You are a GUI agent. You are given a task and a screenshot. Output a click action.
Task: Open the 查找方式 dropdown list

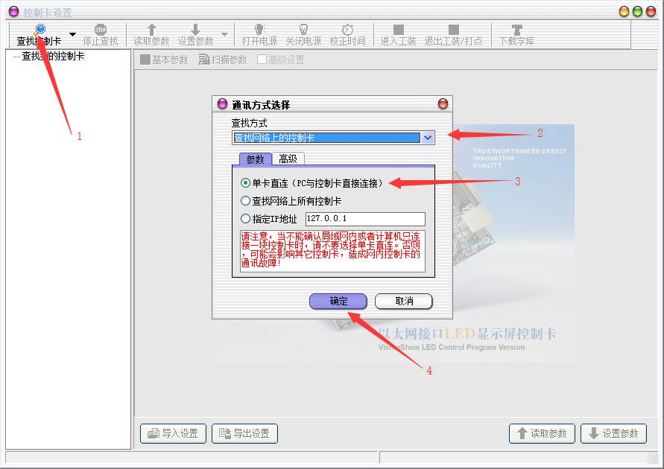(x=428, y=138)
